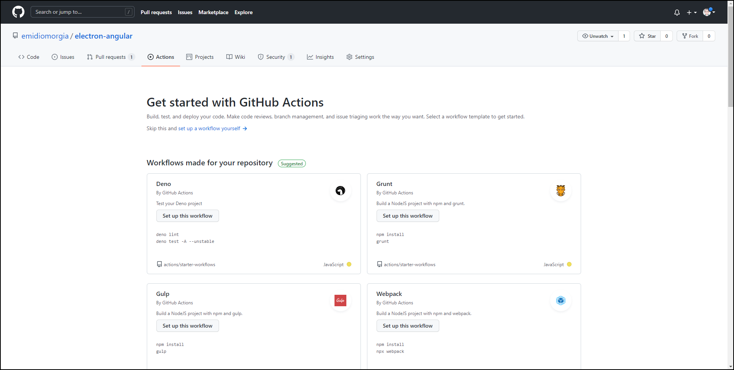Click the repository icon beside emidiomorgia
Viewport: 734px width, 370px height.
point(15,36)
